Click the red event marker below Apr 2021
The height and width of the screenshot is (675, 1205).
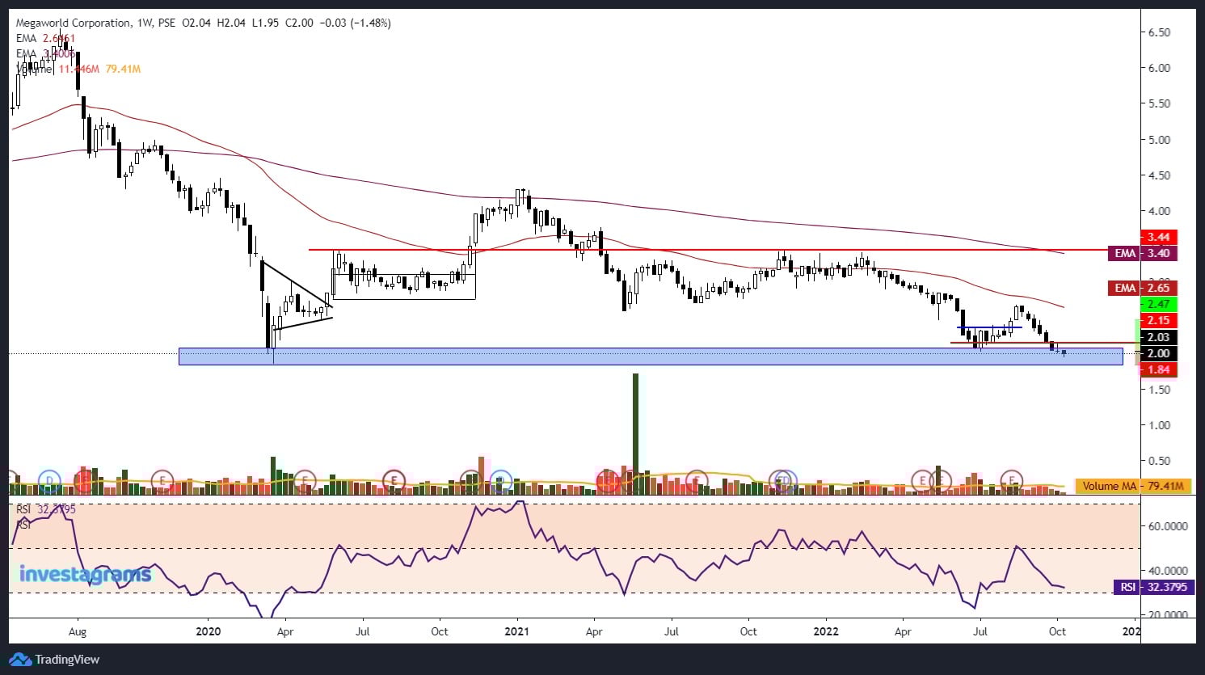608,481
